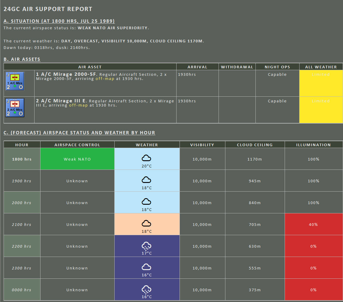Screen dimensions: 343x302
Task: Click the Night Ops column header
Action: click(x=277, y=67)
